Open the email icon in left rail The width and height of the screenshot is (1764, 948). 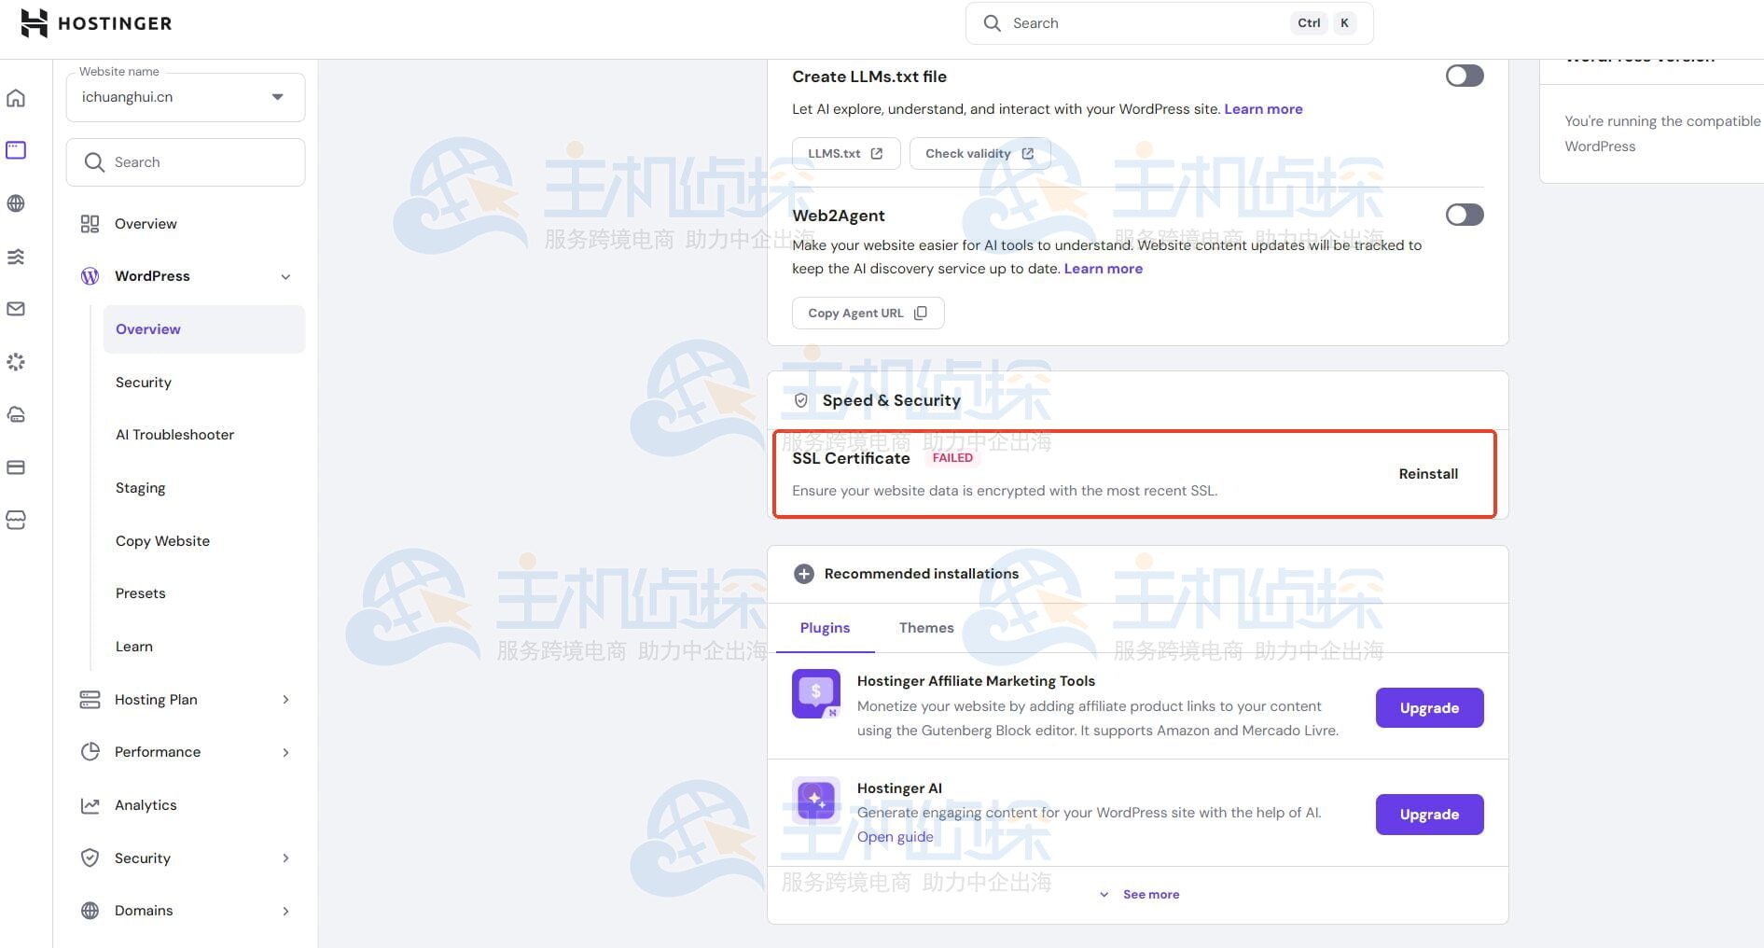16,309
